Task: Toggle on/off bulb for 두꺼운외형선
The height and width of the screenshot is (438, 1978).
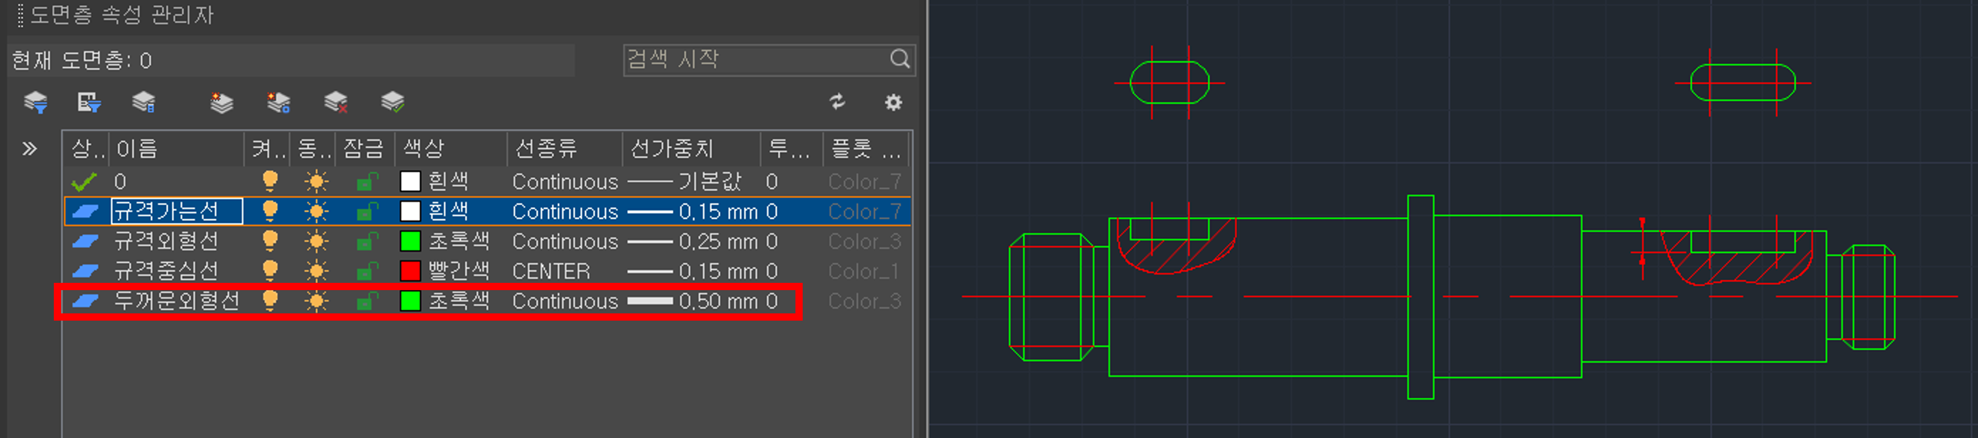Action: pos(270,300)
